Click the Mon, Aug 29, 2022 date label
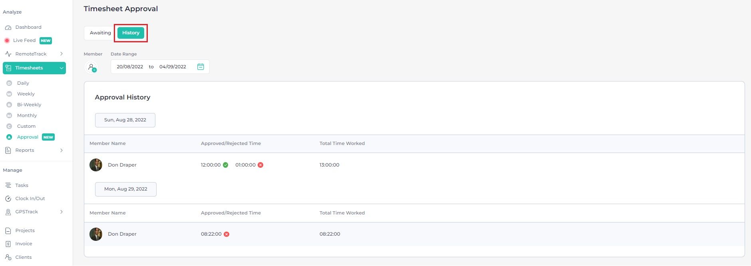The width and height of the screenshot is (751, 266). pyautogui.click(x=126, y=189)
